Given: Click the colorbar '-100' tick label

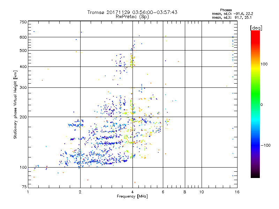Looking at the screenshot, I should tap(265, 145).
